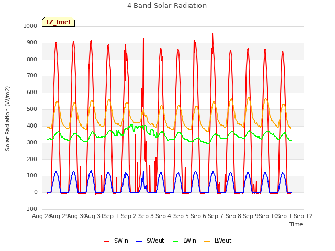Click the blue SWout legend color marker
Viewport: 335px width, 251px height.
(x=139, y=242)
